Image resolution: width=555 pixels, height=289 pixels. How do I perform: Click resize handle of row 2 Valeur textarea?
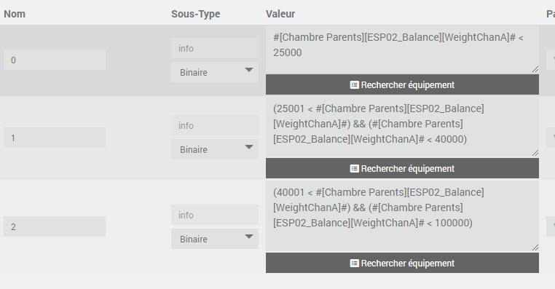click(x=535, y=248)
